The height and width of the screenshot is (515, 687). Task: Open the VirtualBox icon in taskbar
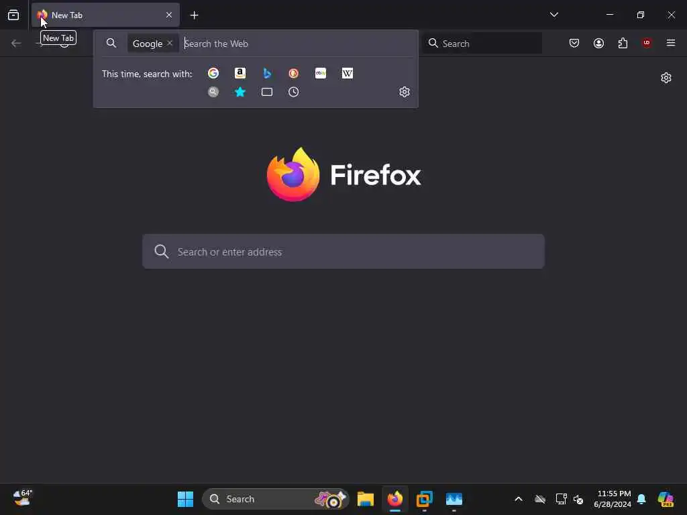(x=425, y=499)
